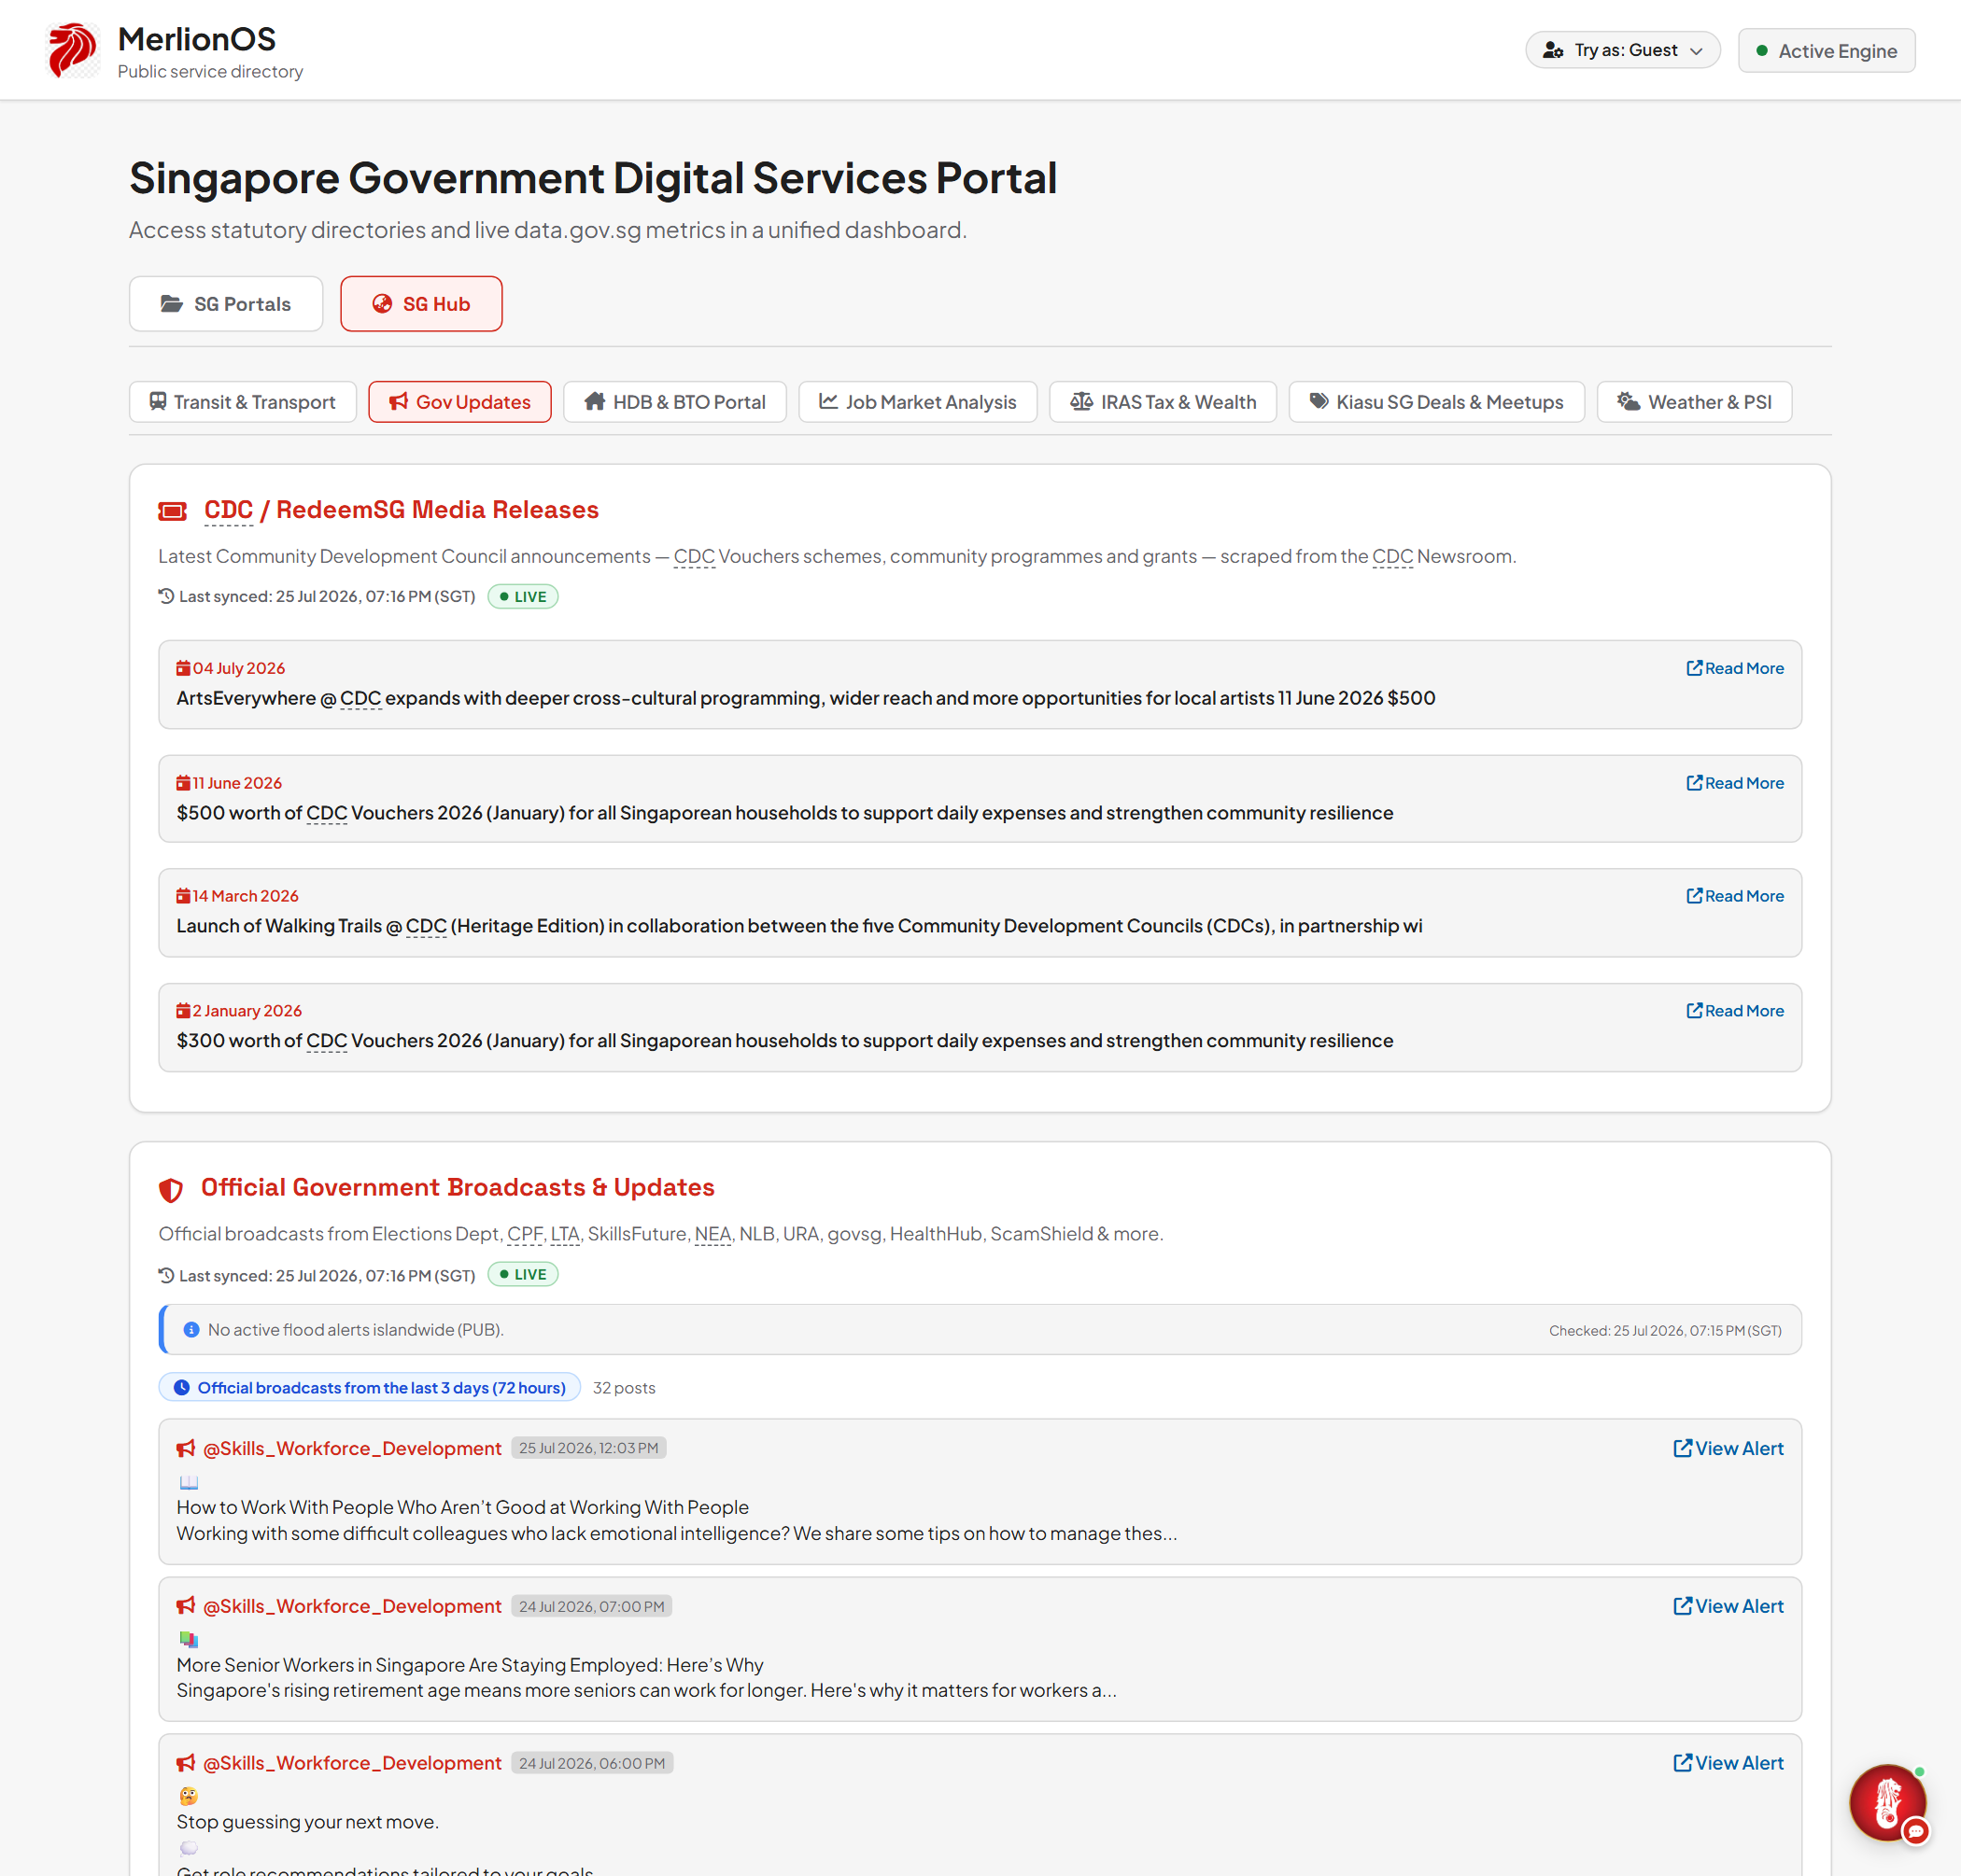
Task: Click the shield icon beside Official Government Broadcasts
Action: tap(171, 1190)
